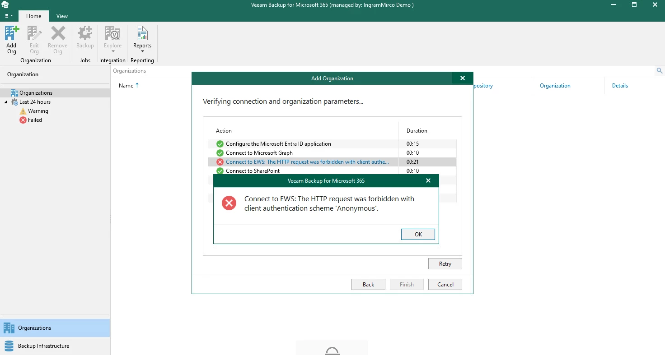
Task: Select the Failed filter in tree
Action: [x=35, y=120]
